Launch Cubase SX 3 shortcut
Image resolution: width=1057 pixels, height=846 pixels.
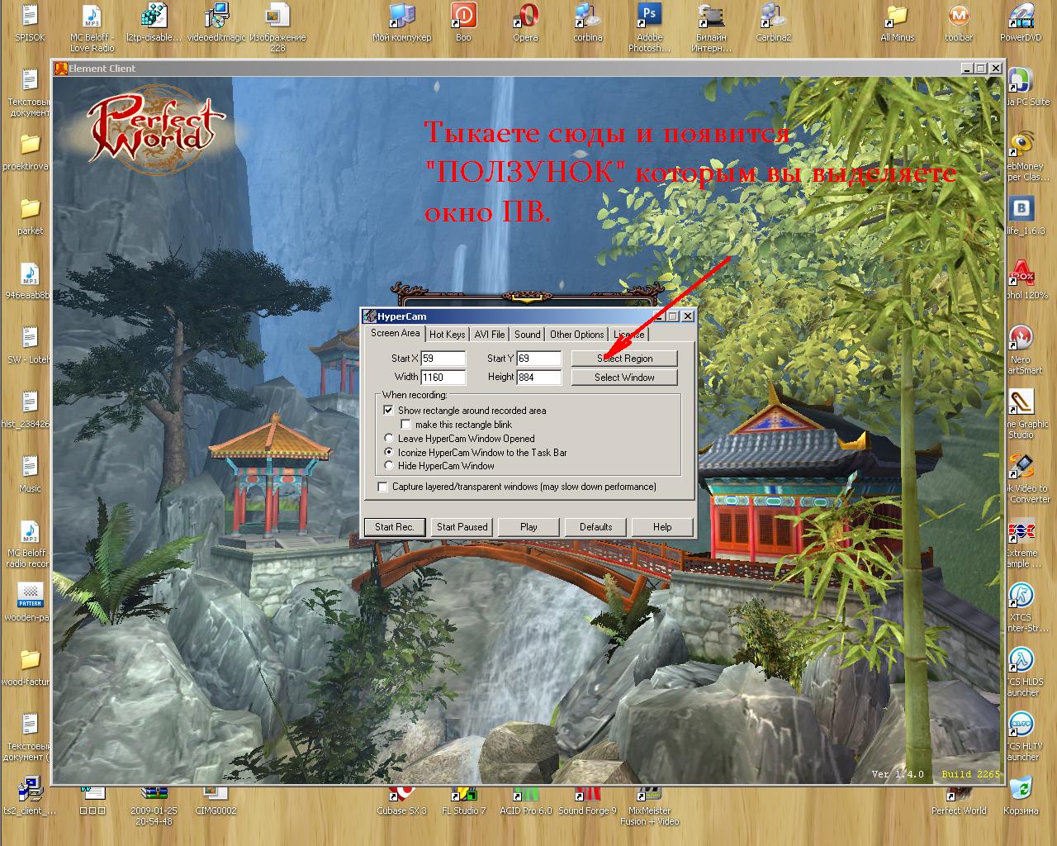pos(401,801)
